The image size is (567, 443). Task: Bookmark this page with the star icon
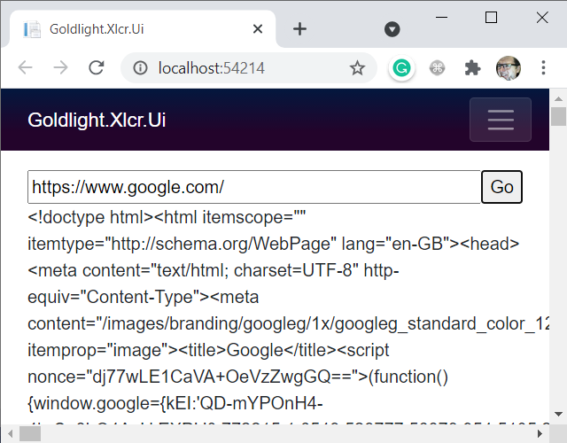tap(357, 68)
